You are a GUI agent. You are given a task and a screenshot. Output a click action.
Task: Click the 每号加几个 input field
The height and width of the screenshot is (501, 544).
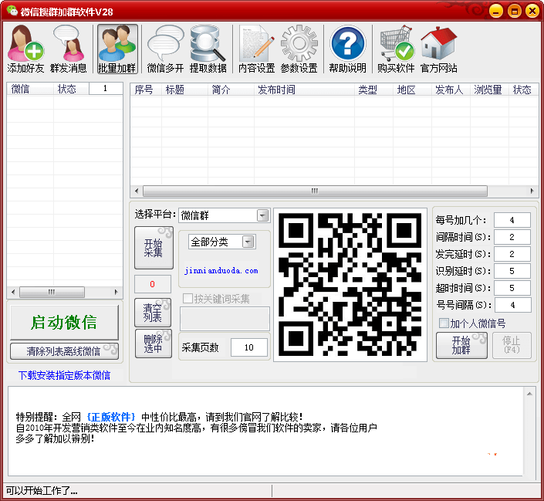(512, 220)
